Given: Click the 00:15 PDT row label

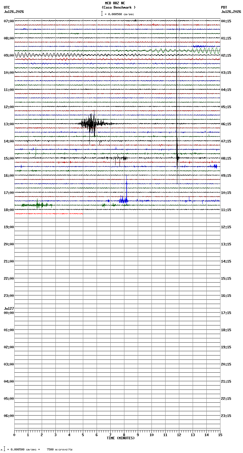Looking at the screenshot, I should coord(226,21).
